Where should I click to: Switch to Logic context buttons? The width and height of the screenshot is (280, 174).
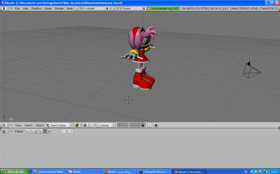27,131
